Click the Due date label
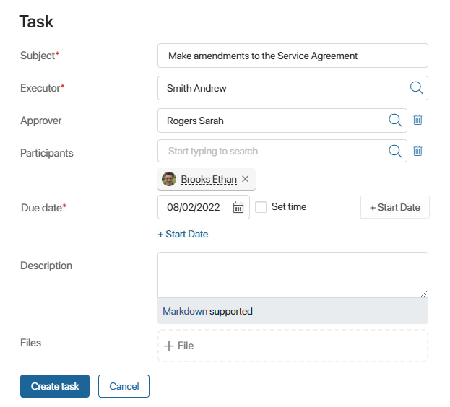The height and width of the screenshot is (407, 450). tap(43, 208)
